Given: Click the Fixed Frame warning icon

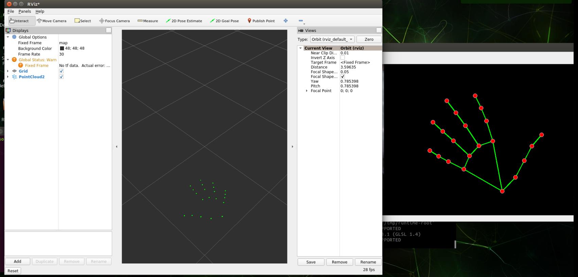Looking at the screenshot, I should coord(21,65).
